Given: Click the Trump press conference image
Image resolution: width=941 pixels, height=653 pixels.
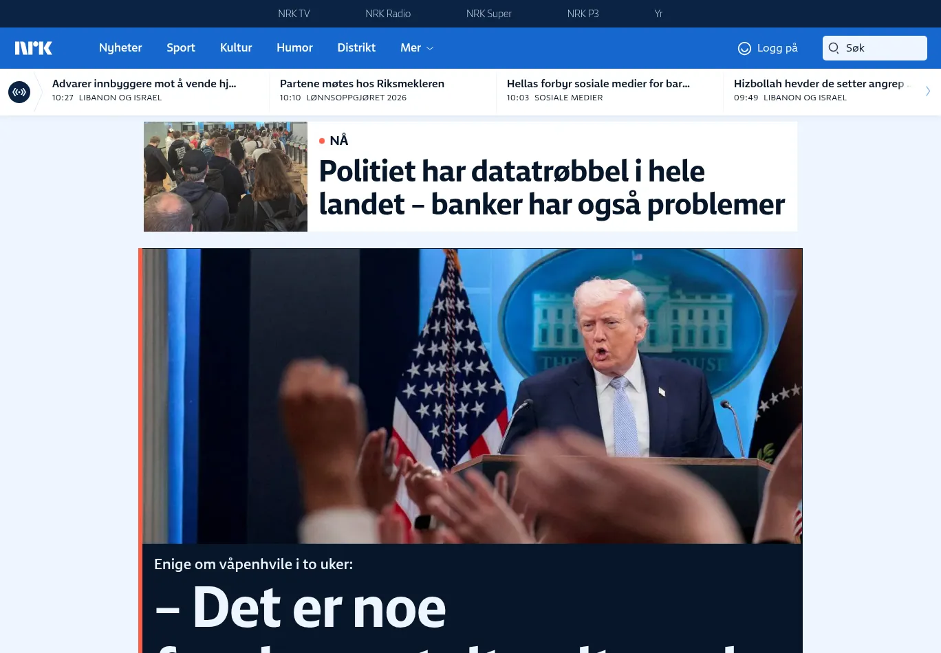Looking at the screenshot, I should pyautogui.click(x=472, y=396).
